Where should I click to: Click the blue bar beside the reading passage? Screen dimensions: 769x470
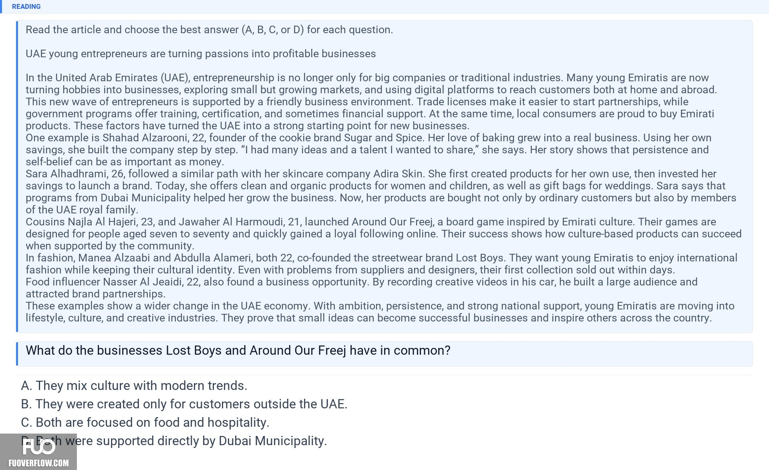click(17, 176)
